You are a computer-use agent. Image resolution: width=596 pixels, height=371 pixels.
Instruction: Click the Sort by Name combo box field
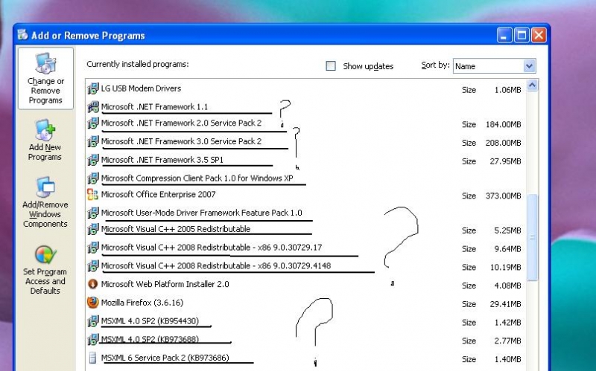point(494,66)
